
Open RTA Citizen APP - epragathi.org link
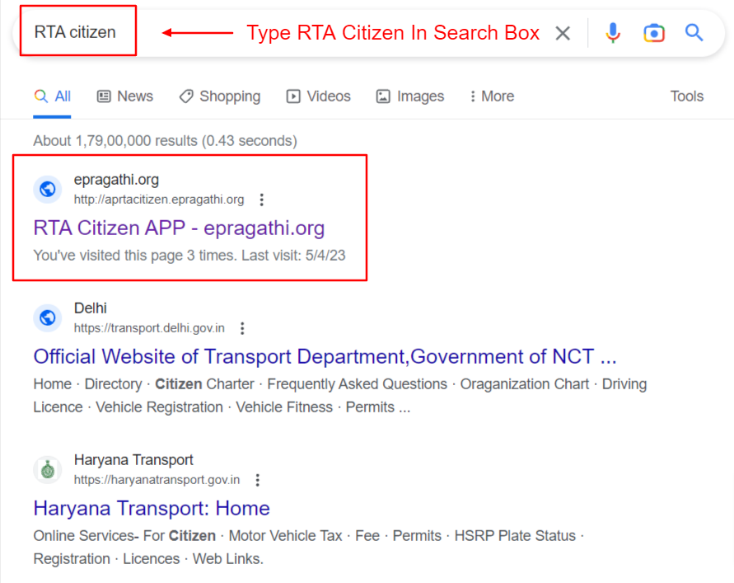coord(179,228)
